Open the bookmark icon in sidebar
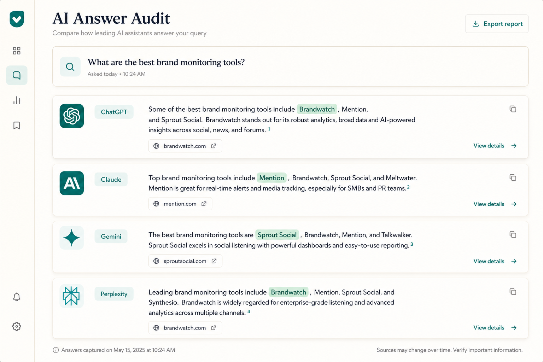 click(17, 125)
